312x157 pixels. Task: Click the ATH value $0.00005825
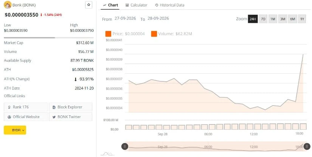(x=83, y=70)
